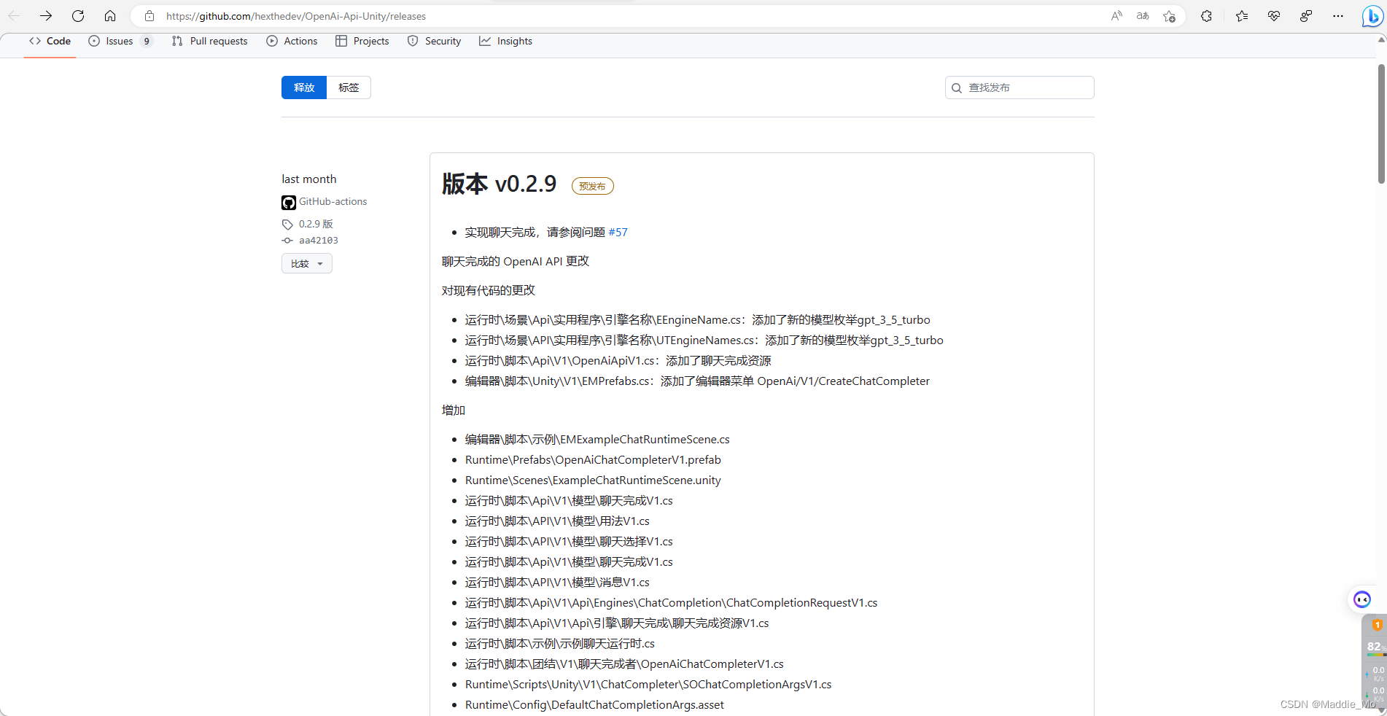Image resolution: width=1387 pixels, height=716 pixels.
Task: Click the UTEngineNames.cs list item
Action: [704, 340]
